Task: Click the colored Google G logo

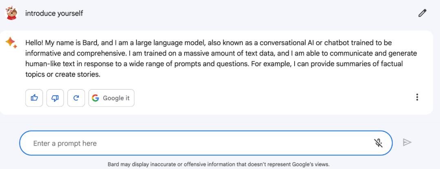Action: click(95, 98)
